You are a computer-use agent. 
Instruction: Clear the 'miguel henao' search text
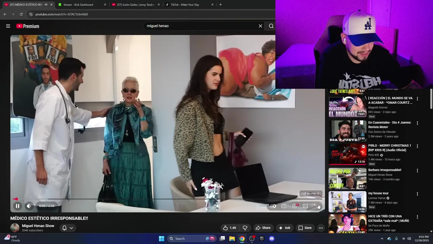pyautogui.click(x=260, y=26)
